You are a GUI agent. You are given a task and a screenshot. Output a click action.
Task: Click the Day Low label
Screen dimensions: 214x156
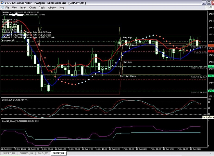pos(128,62)
